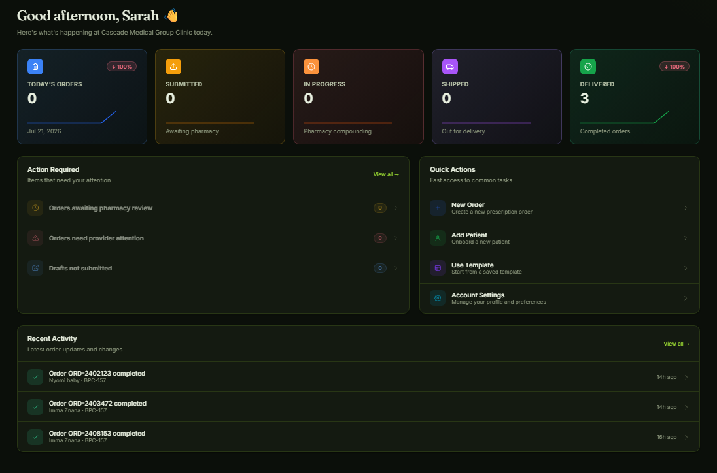This screenshot has height=473, width=717.
Task: Click 'Order ORD-2402123 completed' text
Action: [x=97, y=374]
